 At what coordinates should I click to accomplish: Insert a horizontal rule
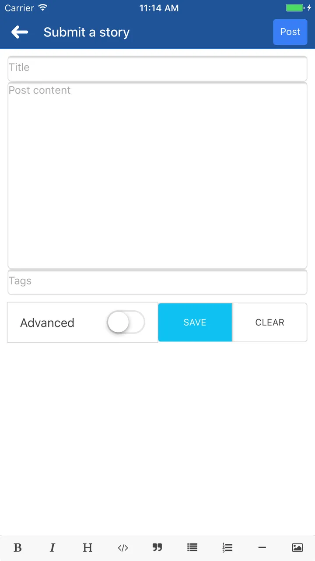[262, 547]
